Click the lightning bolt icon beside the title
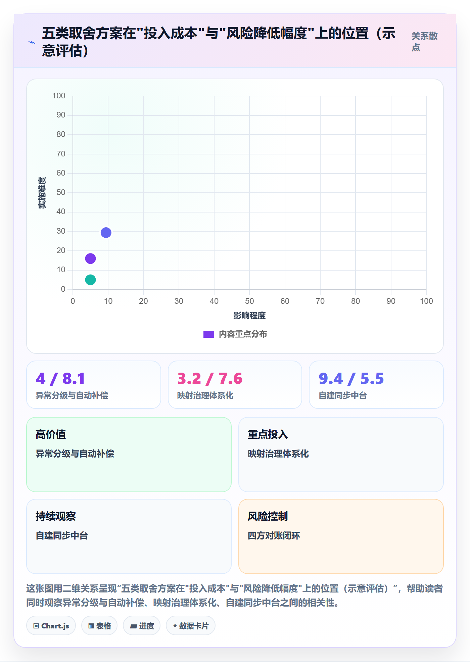The image size is (470, 662). (x=32, y=43)
